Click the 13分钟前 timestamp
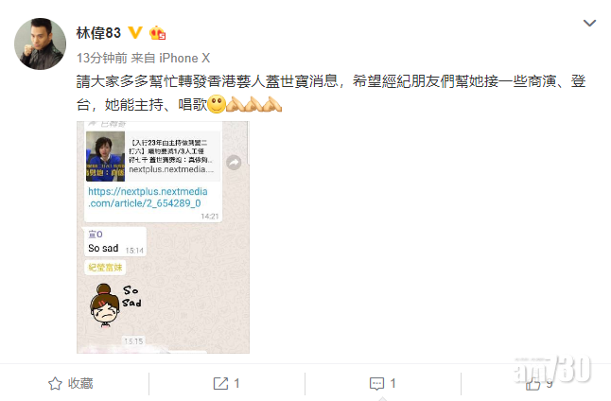611x401 pixels. [102, 58]
